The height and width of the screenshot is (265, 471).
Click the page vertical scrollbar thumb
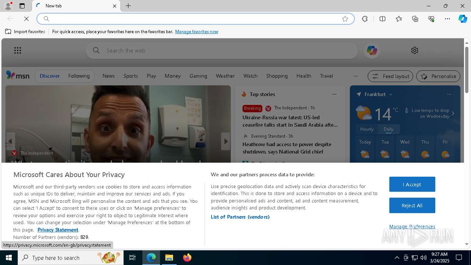coord(467,70)
